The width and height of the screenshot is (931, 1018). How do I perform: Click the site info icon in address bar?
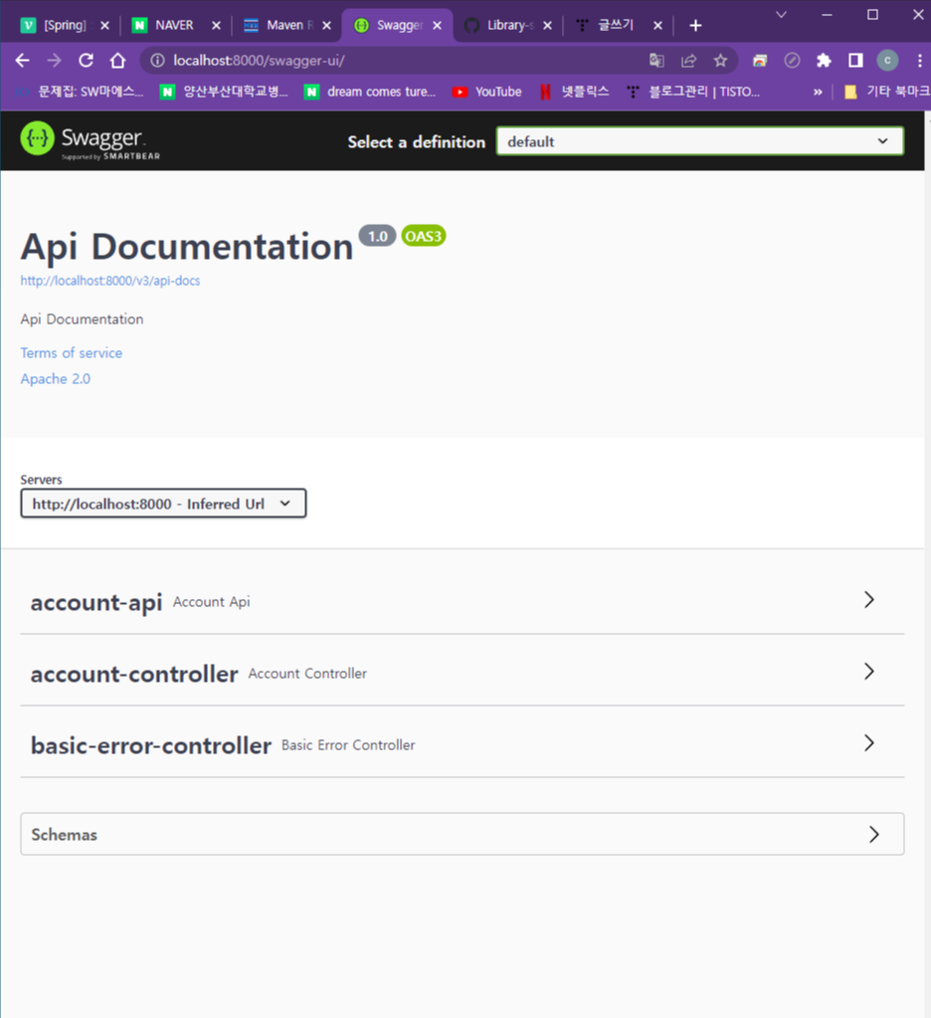click(x=156, y=60)
